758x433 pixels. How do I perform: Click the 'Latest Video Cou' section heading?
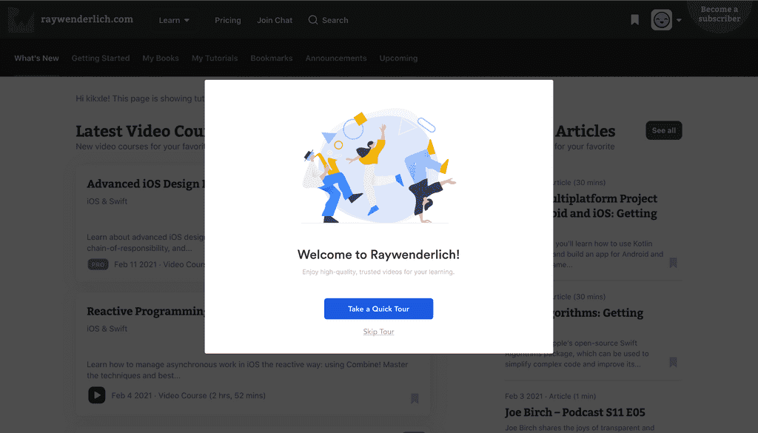tap(140, 131)
